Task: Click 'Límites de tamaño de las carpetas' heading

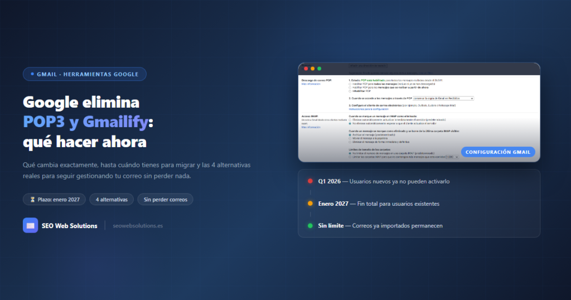Action: coord(369,149)
